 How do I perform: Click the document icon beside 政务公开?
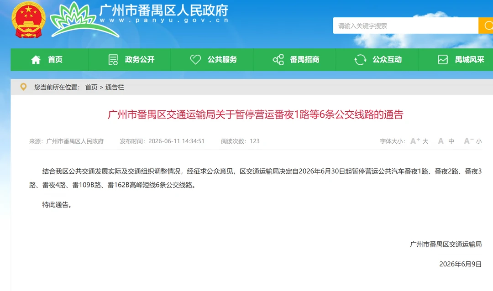click(113, 59)
